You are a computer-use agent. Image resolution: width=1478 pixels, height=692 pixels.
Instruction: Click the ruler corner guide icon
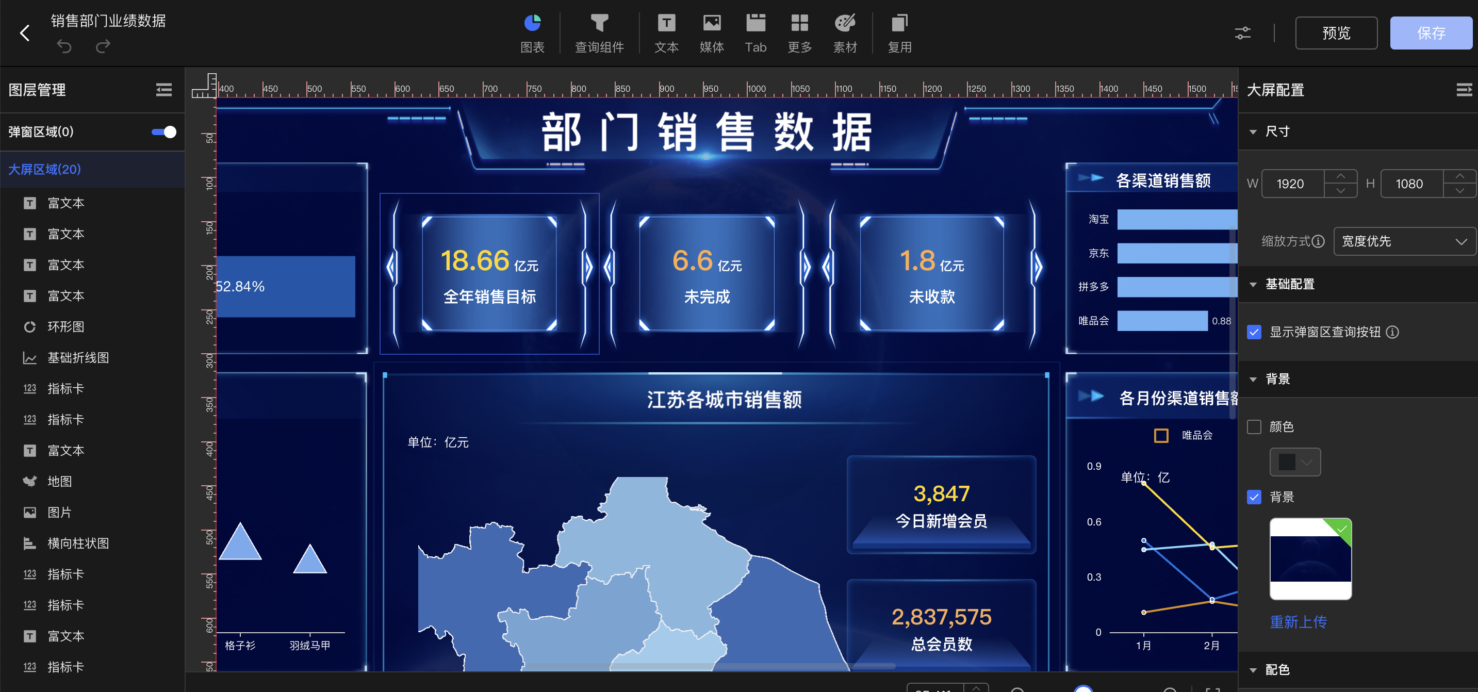204,86
